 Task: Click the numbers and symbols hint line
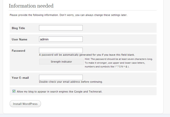(107, 67)
